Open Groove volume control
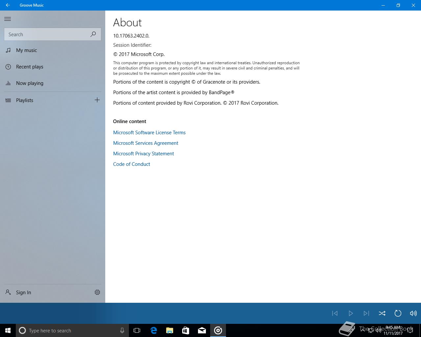The image size is (421, 337). pyautogui.click(x=413, y=313)
